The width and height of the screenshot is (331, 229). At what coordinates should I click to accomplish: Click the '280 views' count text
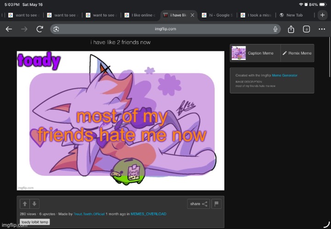pyautogui.click(x=28, y=214)
